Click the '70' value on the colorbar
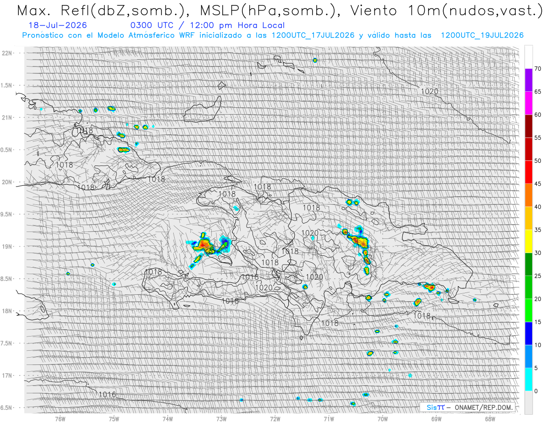The height and width of the screenshot is (425, 550). point(538,69)
